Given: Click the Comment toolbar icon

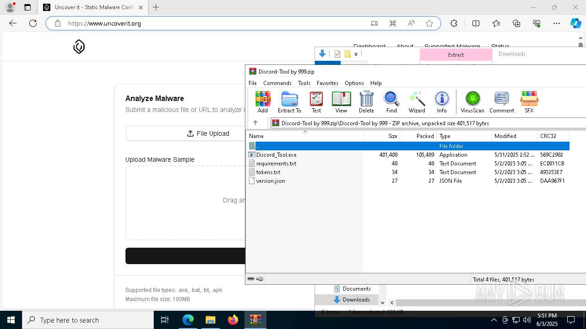Looking at the screenshot, I should [502, 101].
